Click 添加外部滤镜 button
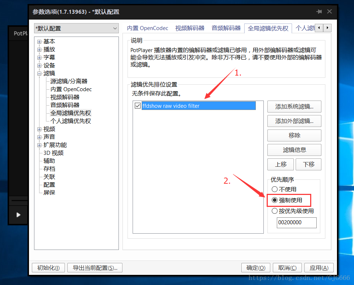The height and width of the screenshot is (285, 354). pos(294,121)
